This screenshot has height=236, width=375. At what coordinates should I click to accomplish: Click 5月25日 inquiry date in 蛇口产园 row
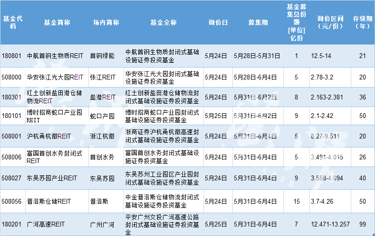(216, 116)
